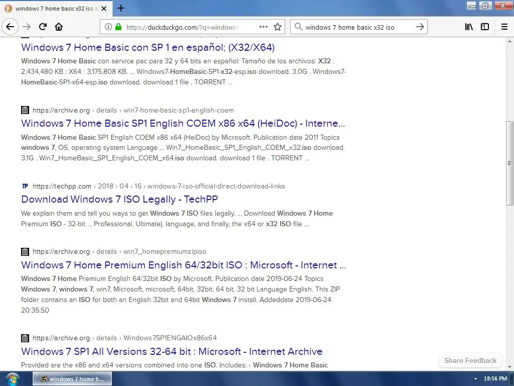Click the TechPP favicon next to techpp.com
514x386 pixels.
coord(25,186)
